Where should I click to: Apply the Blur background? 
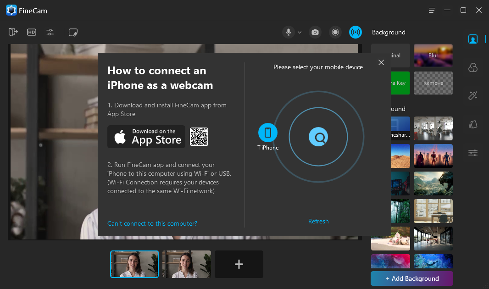[x=433, y=56]
